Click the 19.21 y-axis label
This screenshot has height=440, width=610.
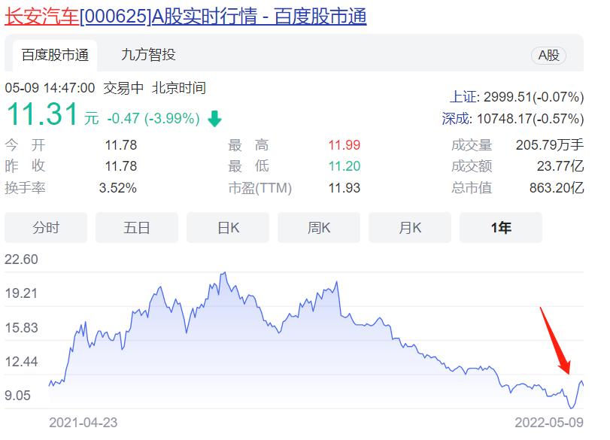click(21, 293)
